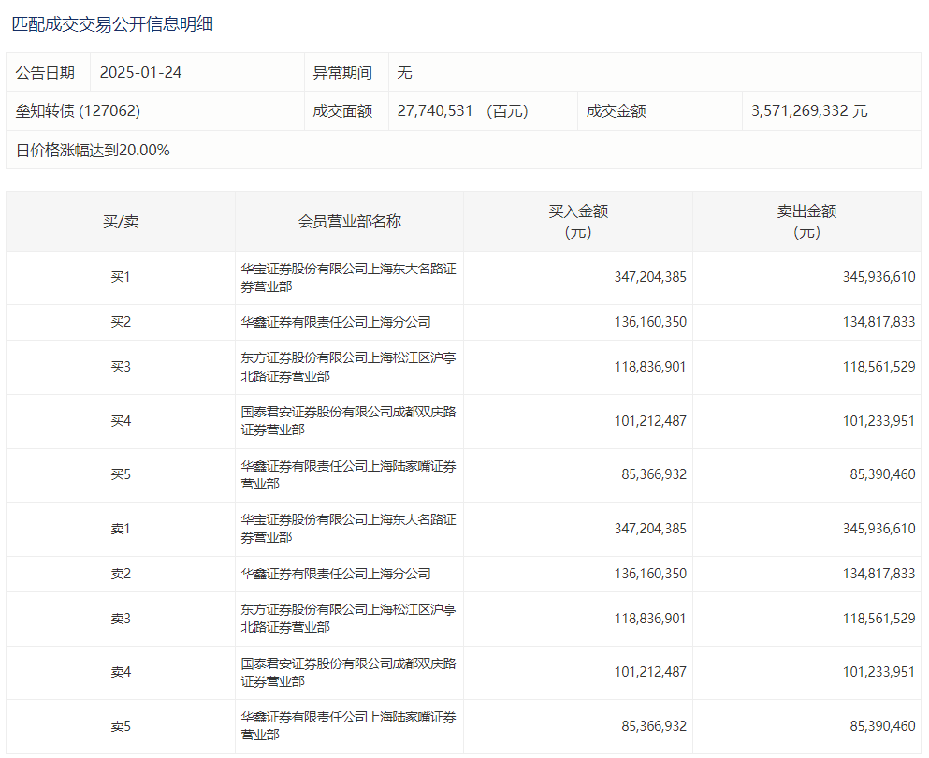Open the 华鑫证券上海分公司 name in row 卖2
This screenshot has height=758, width=929.
tap(336, 574)
